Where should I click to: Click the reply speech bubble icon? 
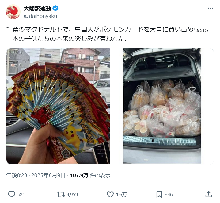pyautogui.click(x=11, y=194)
